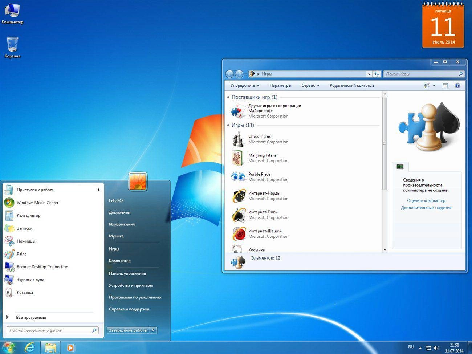Open Панель управления from Start menu

127,273
